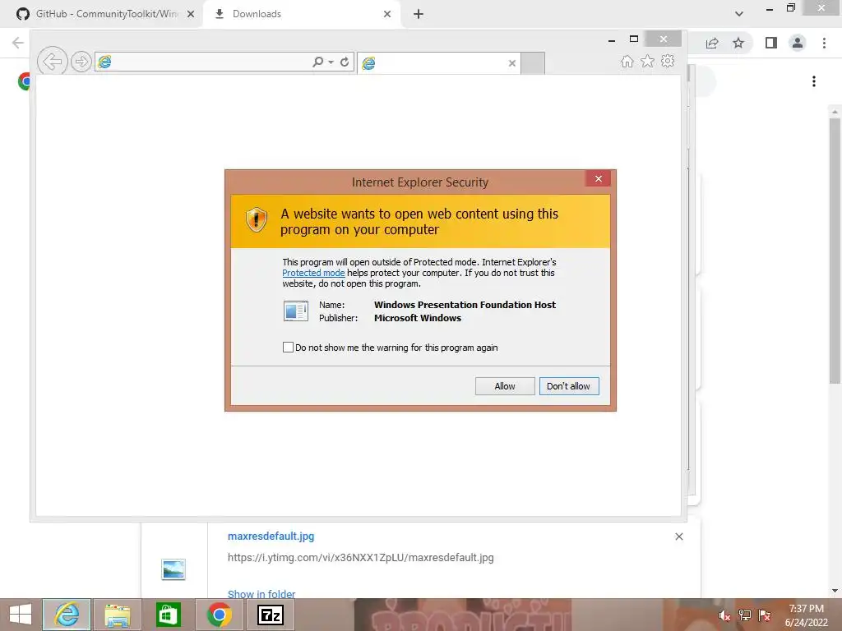
Task: Click the muted volume tray icon
Action: [724, 615]
